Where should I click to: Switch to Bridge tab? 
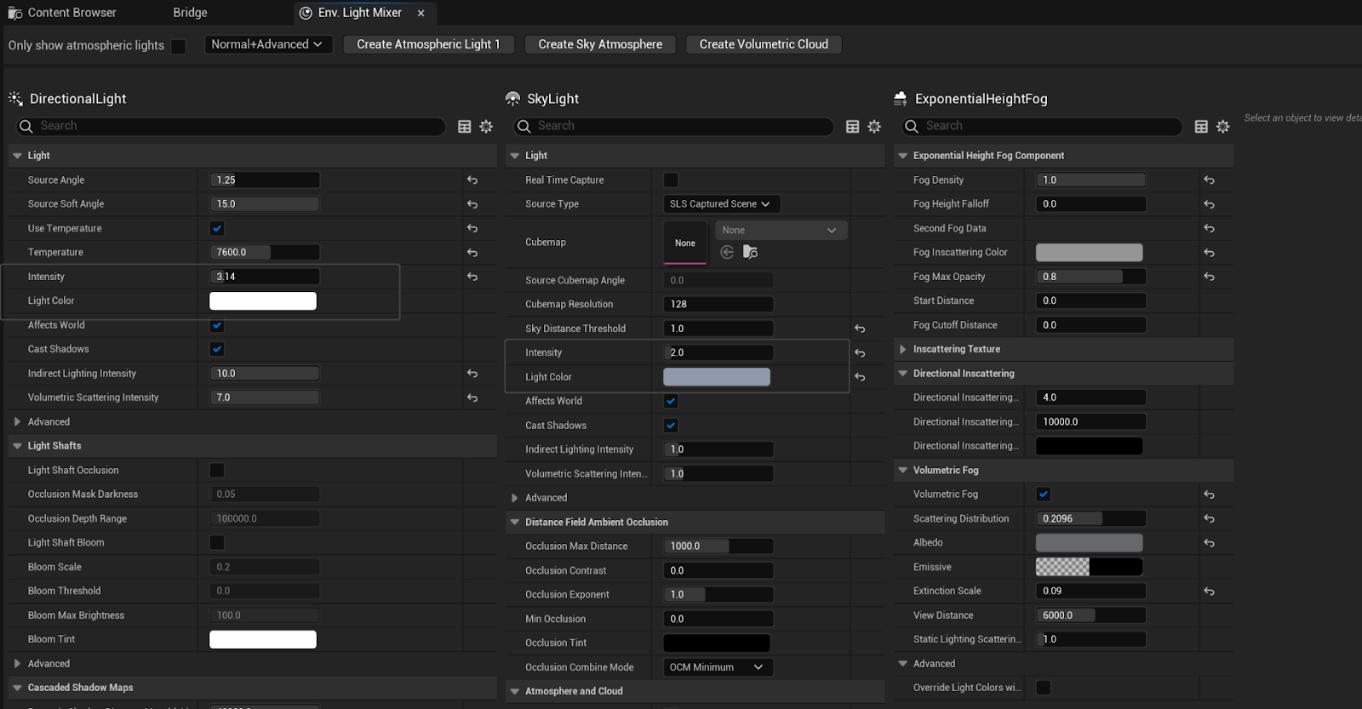pos(190,13)
